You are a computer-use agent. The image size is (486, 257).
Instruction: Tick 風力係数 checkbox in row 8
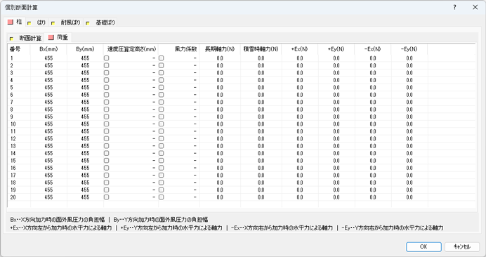(161, 110)
